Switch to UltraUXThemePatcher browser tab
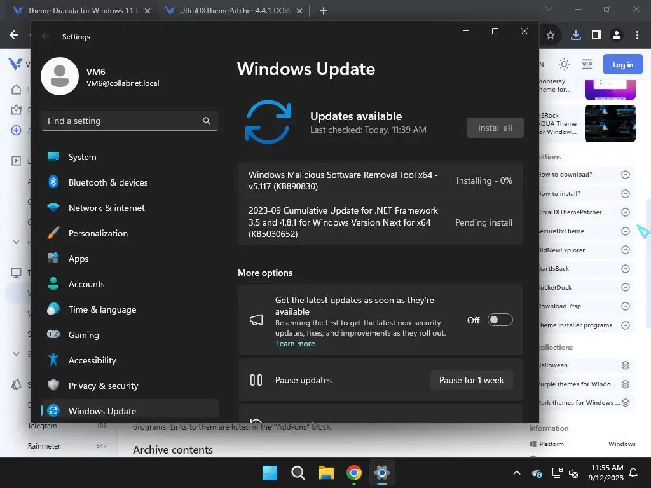The height and width of the screenshot is (488, 651). point(233,11)
